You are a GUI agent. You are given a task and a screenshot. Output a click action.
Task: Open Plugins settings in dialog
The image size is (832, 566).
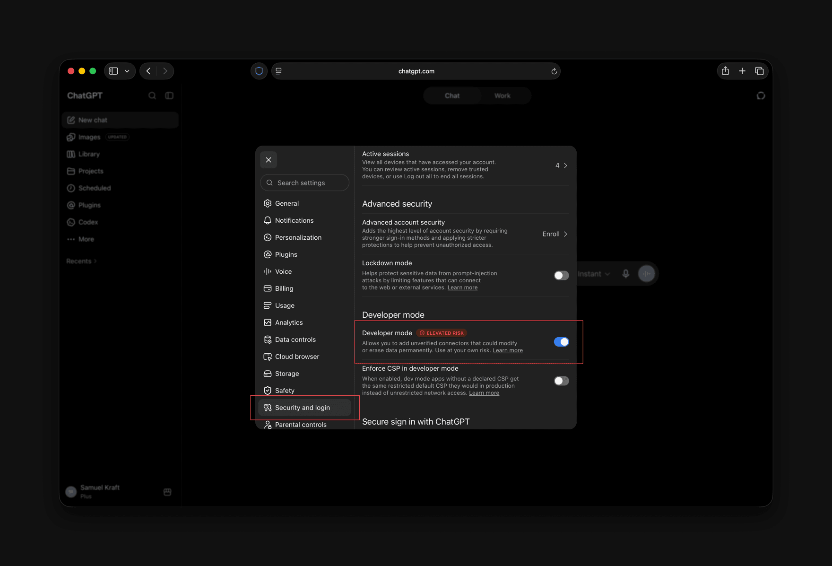(x=304, y=254)
